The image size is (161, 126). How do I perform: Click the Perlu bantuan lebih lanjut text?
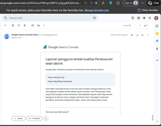click(x=57, y=112)
